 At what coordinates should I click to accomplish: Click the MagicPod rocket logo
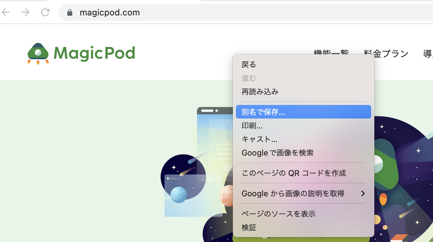coord(38,53)
